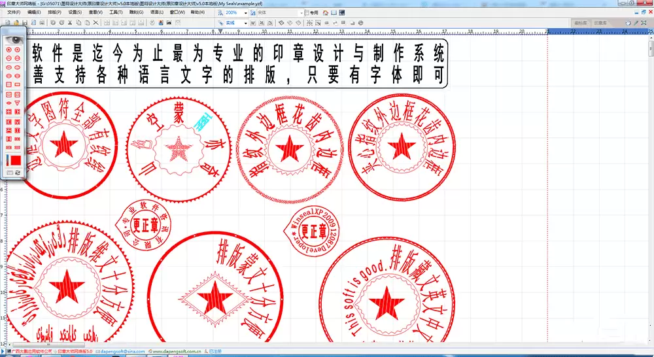The width and height of the screenshot is (654, 357).
Task: Select the seal with cyan highlighted text
Action: pos(179,149)
